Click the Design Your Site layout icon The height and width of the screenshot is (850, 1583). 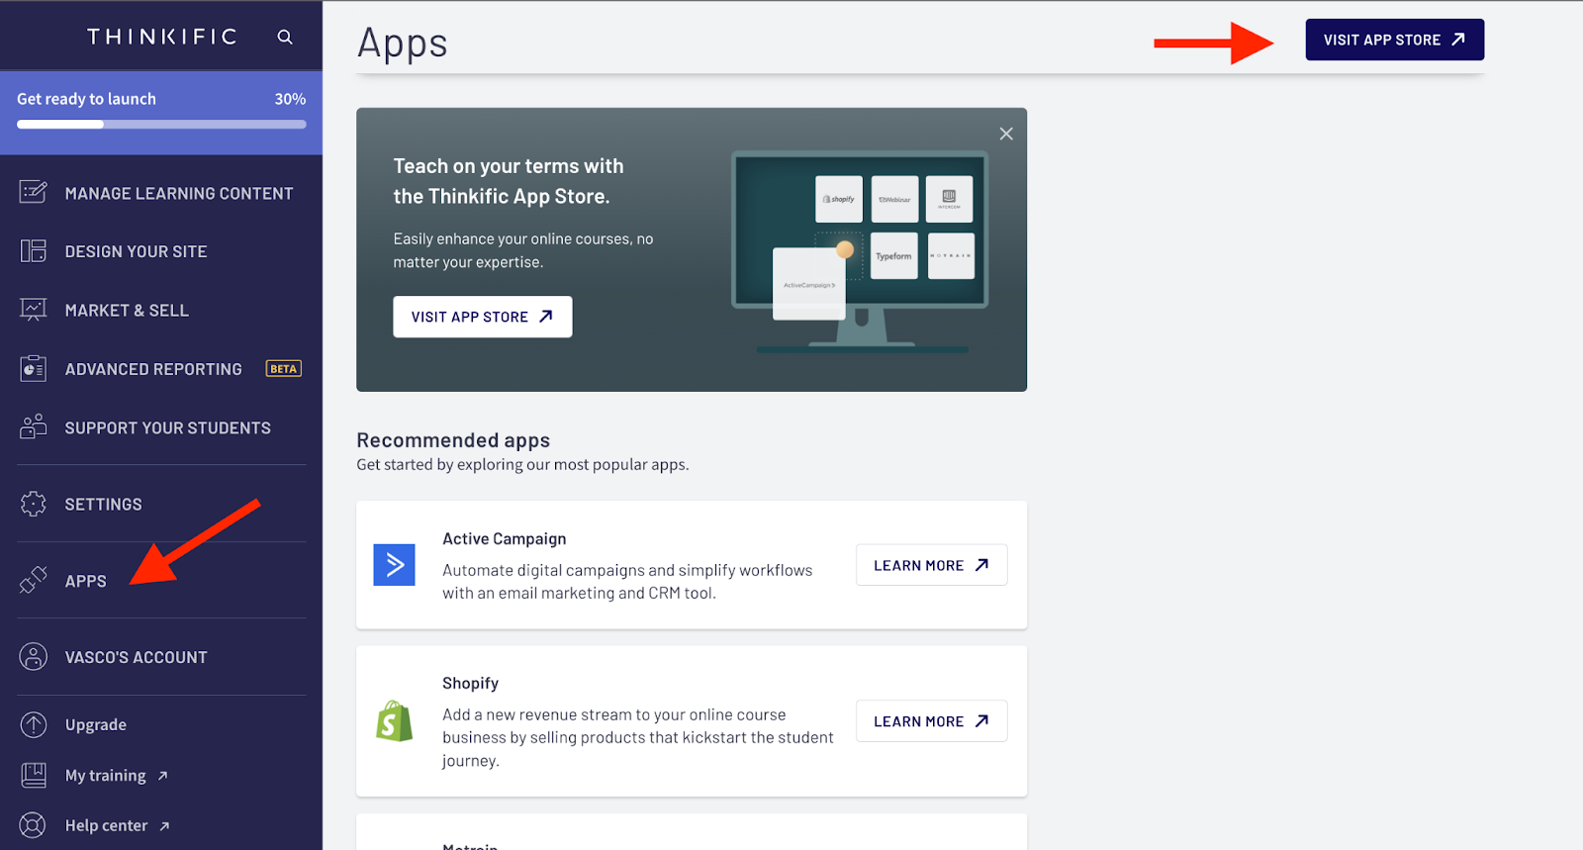click(x=34, y=251)
